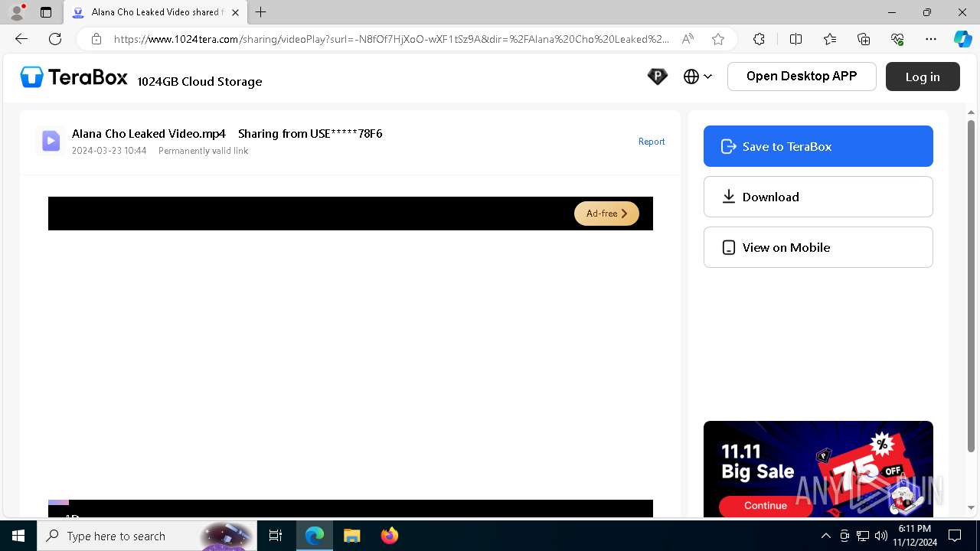This screenshot has width=980, height=551.
Task: Click Open Desktop APP button
Action: click(802, 77)
